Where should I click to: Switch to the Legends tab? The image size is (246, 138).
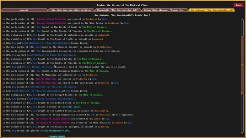[24, 10]
